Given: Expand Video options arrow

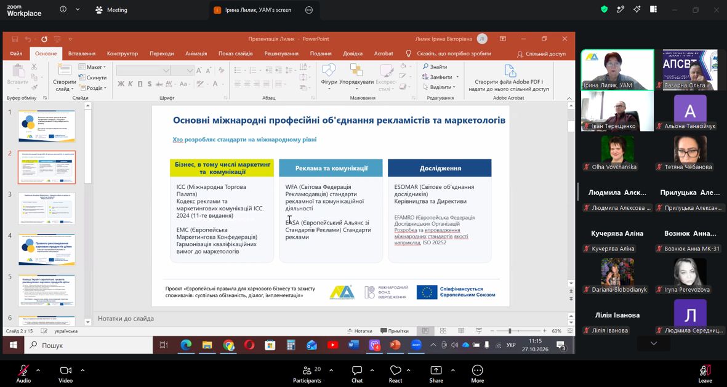Looking at the screenshot, I should 82,370.
